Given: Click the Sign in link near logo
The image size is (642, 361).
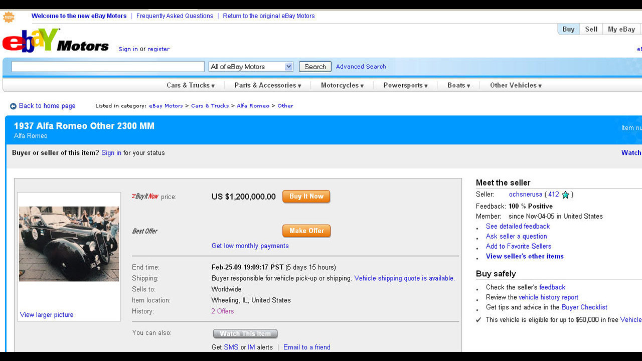Looking at the screenshot, I should (x=128, y=49).
